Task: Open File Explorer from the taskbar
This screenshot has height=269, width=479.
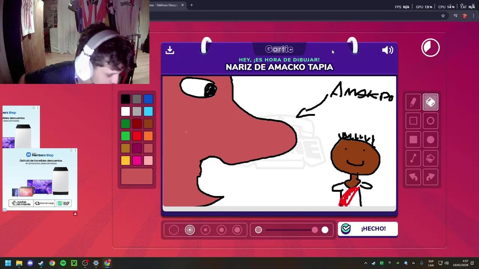Action: [19, 263]
